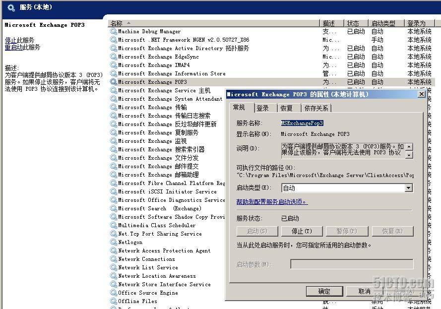The image size is (441, 309).
Task: Click the icon of Microsoft Exchange 传输 service
Action: (113, 107)
